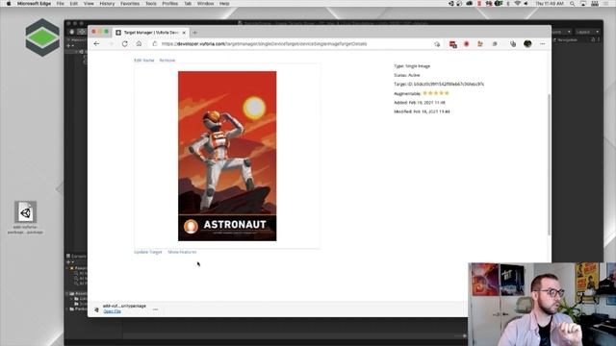Click the 'Status: Active' text
Viewport: 616px width, 346px height.
coord(407,75)
